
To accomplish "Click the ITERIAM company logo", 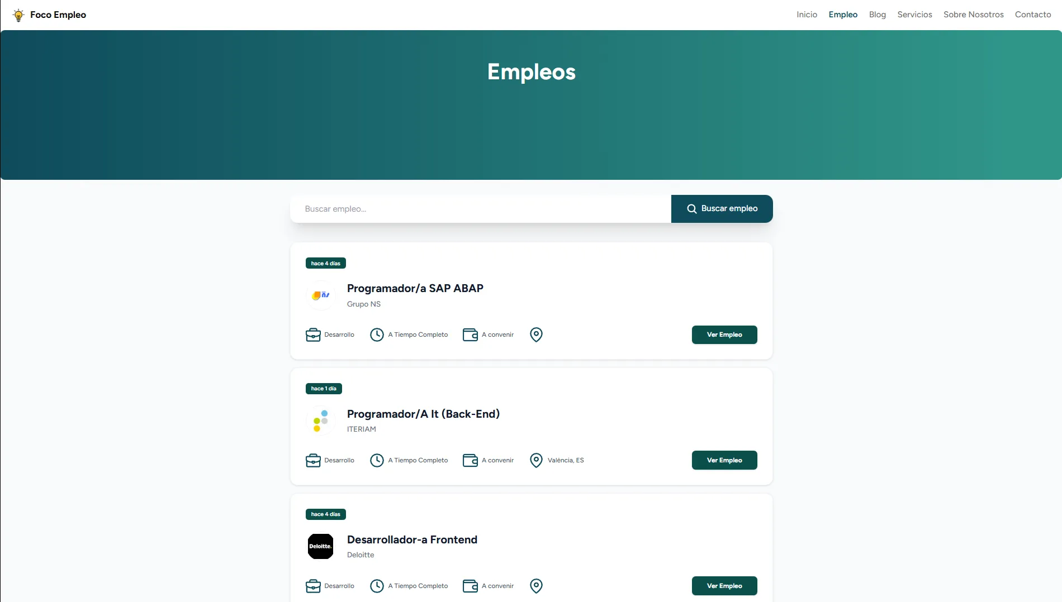I will tap(320, 421).
